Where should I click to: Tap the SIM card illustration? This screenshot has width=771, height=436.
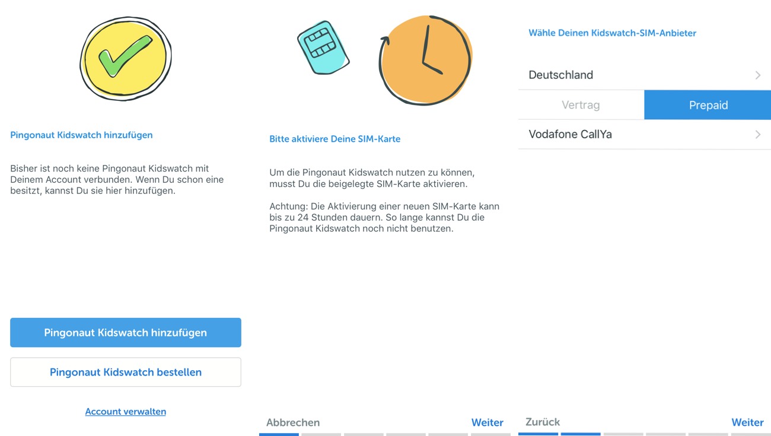coord(323,48)
